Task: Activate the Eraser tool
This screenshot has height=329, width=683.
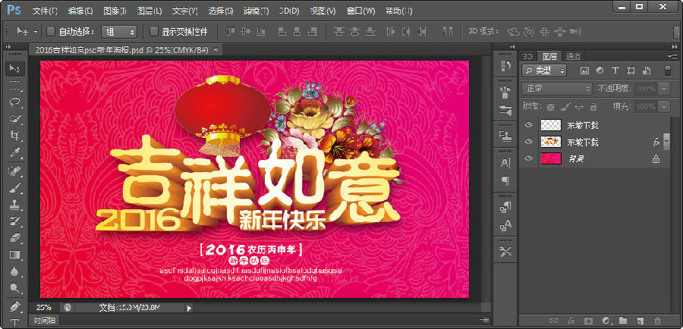Action: tap(15, 237)
